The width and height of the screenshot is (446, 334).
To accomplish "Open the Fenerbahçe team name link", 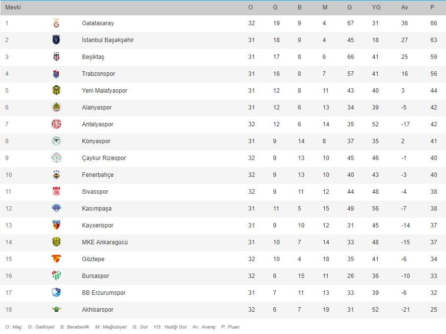I will click(x=98, y=175).
